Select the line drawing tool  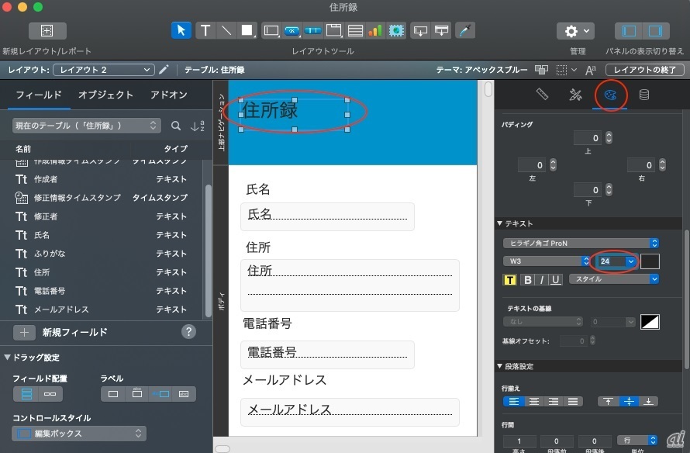coord(226,30)
